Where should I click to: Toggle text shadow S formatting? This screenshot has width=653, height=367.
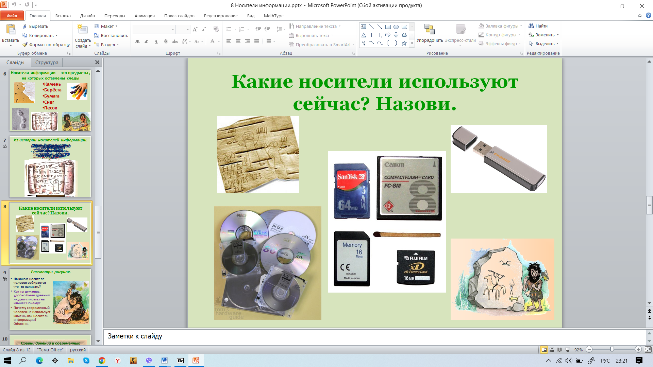pyautogui.click(x=166, y=41)
